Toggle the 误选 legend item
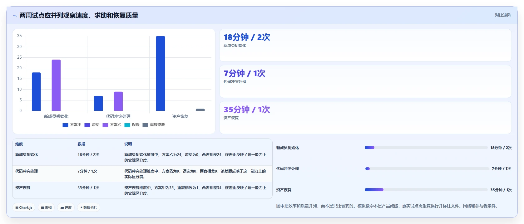The width and height of the screenshot is (524, 224). (x=132, y=125)
